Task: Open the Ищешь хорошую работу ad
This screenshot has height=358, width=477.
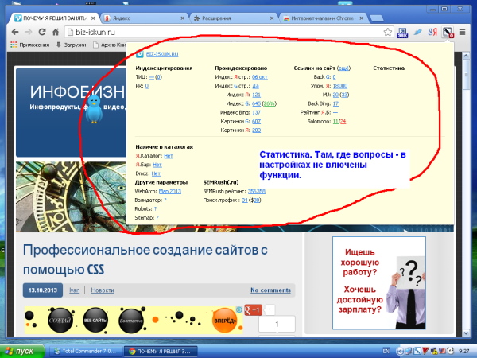Action: click(379, 282)
